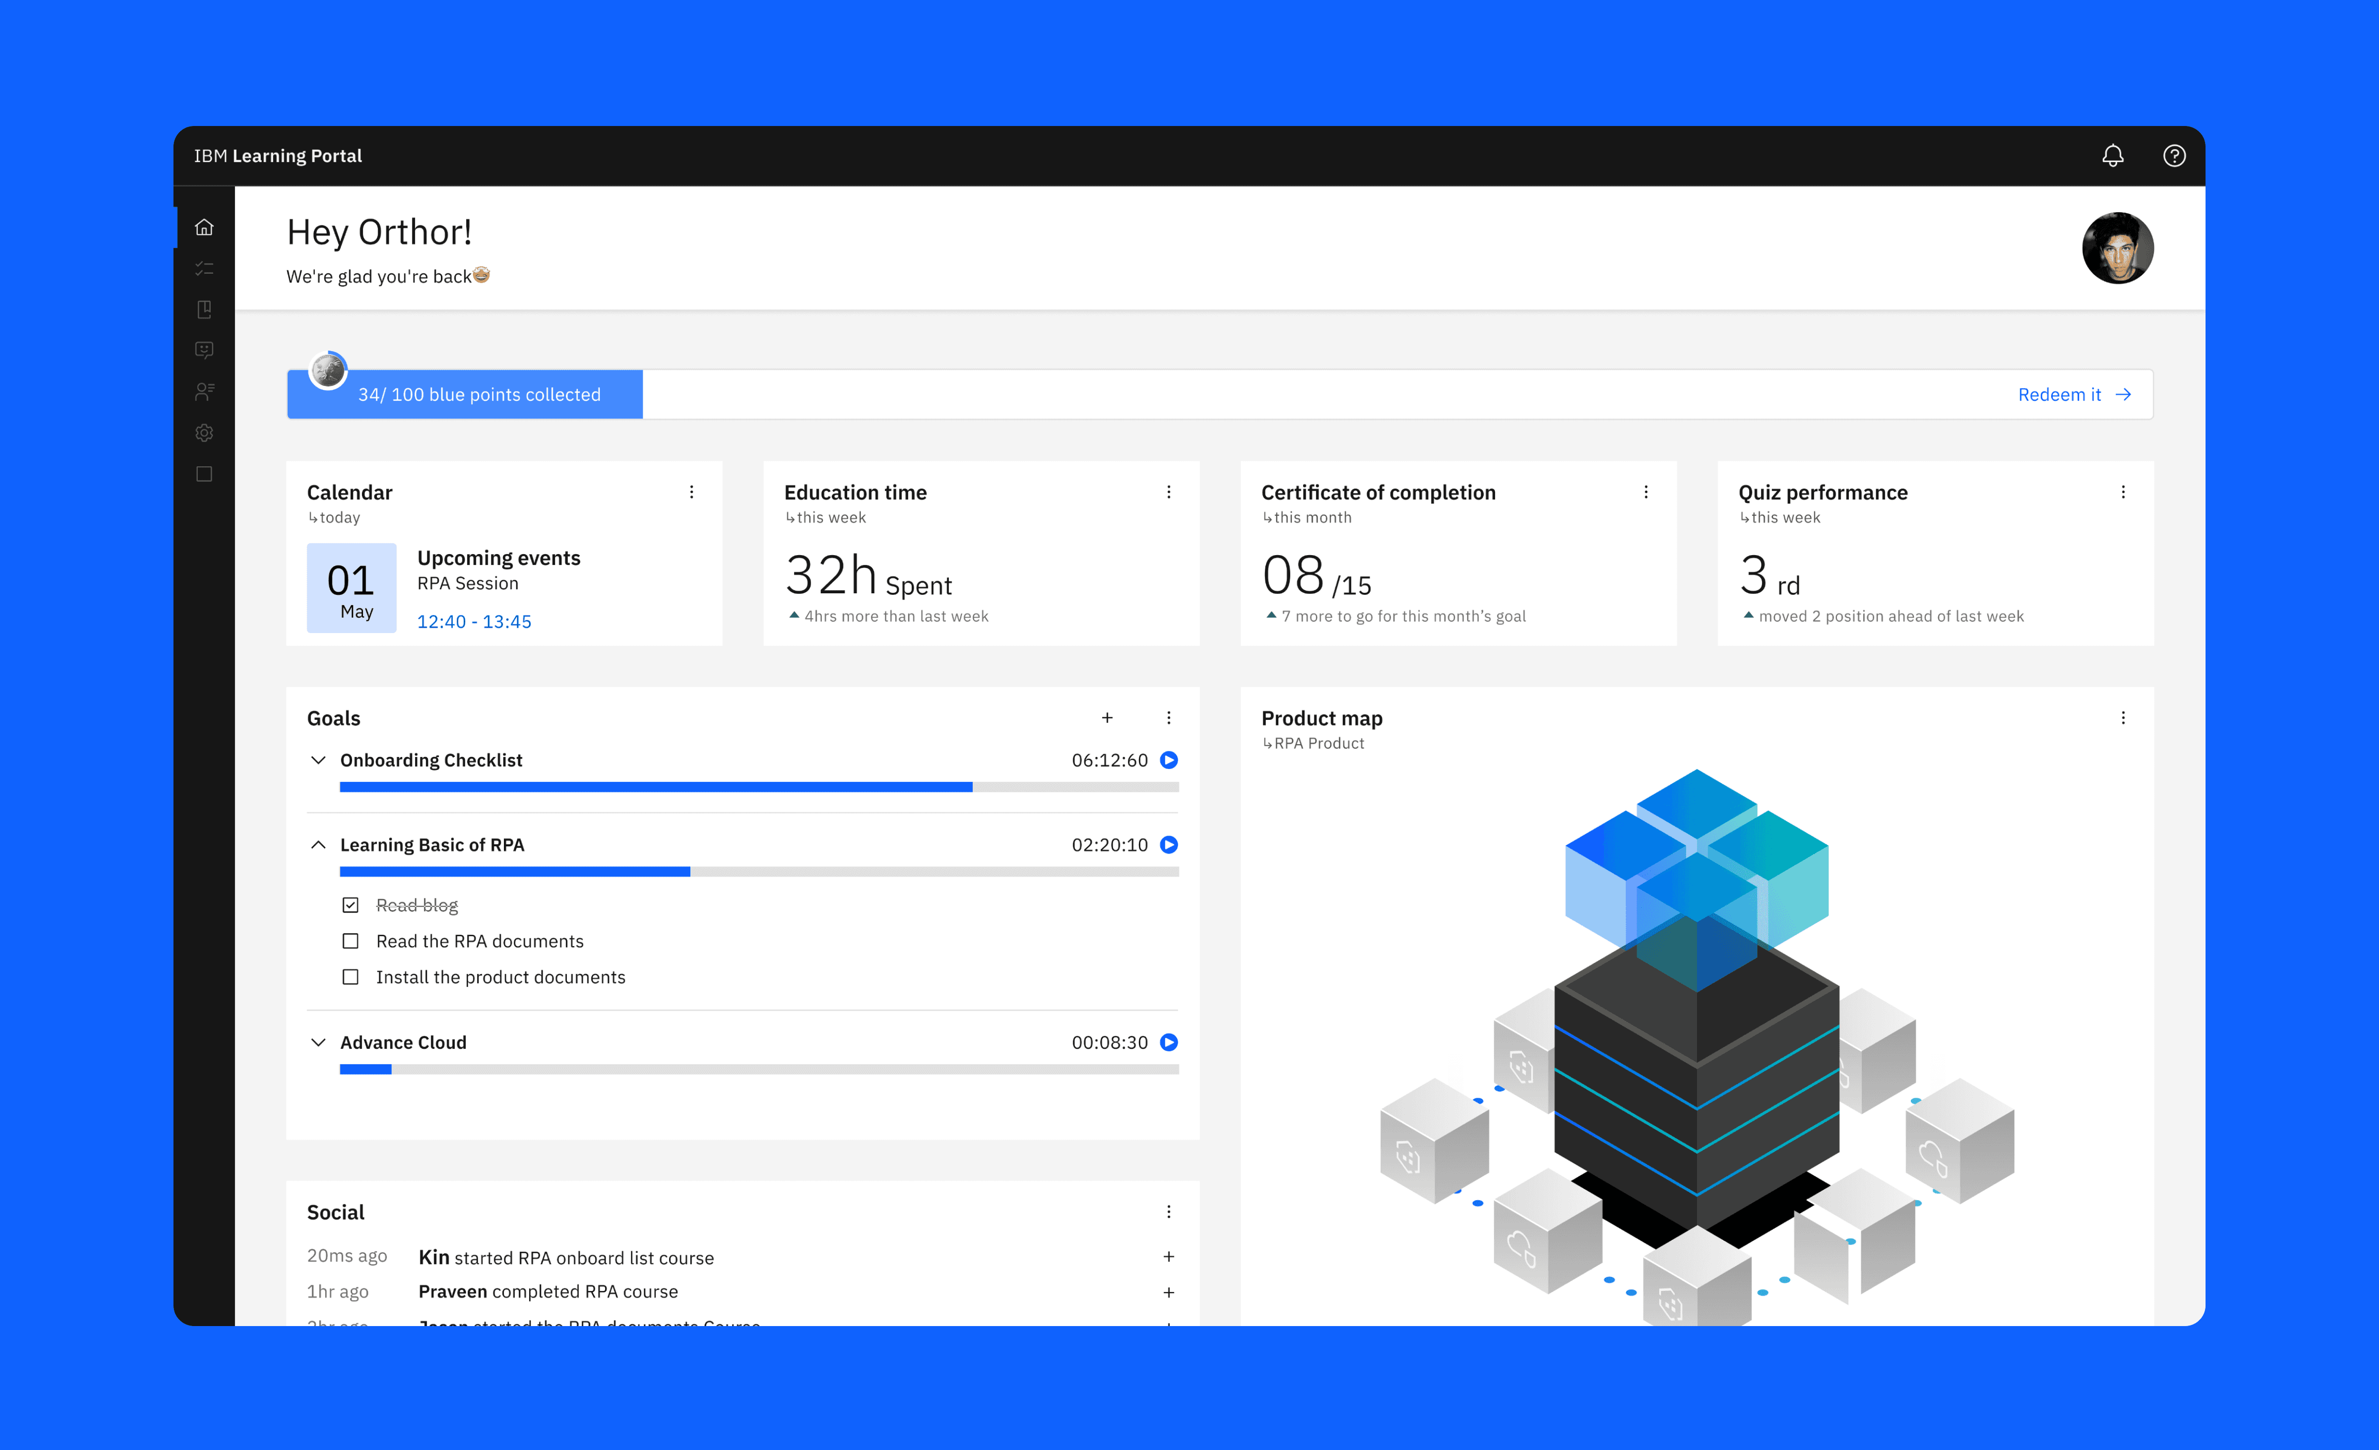The image size is (2379, 1450).
Task: Click the plus next to Kin's activity
Action: pyautogui.click(x=1168, y=1256)
